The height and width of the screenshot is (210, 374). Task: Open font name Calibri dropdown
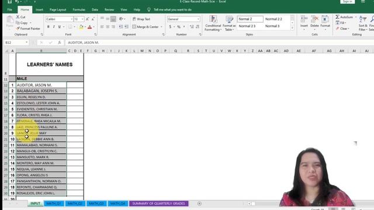71,19
